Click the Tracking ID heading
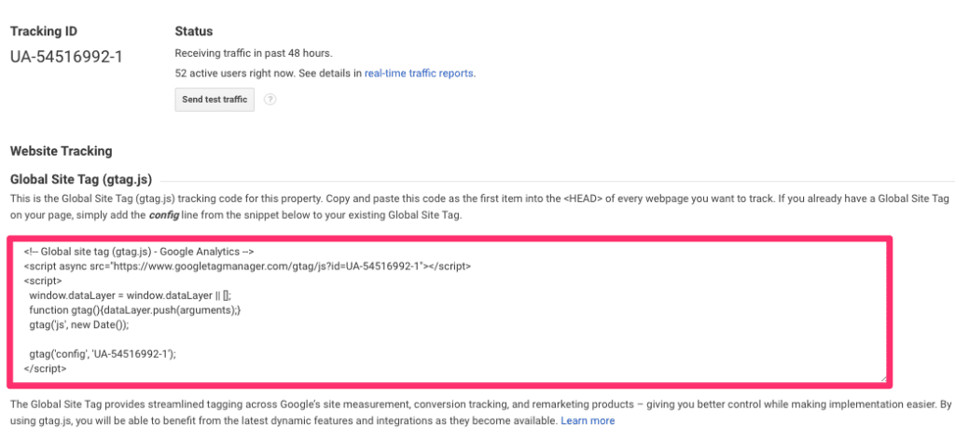Screen dimensions: 955x438 44,31
